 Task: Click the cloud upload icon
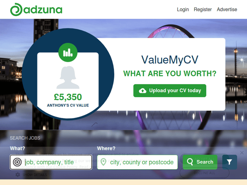[x=143, y=91]
